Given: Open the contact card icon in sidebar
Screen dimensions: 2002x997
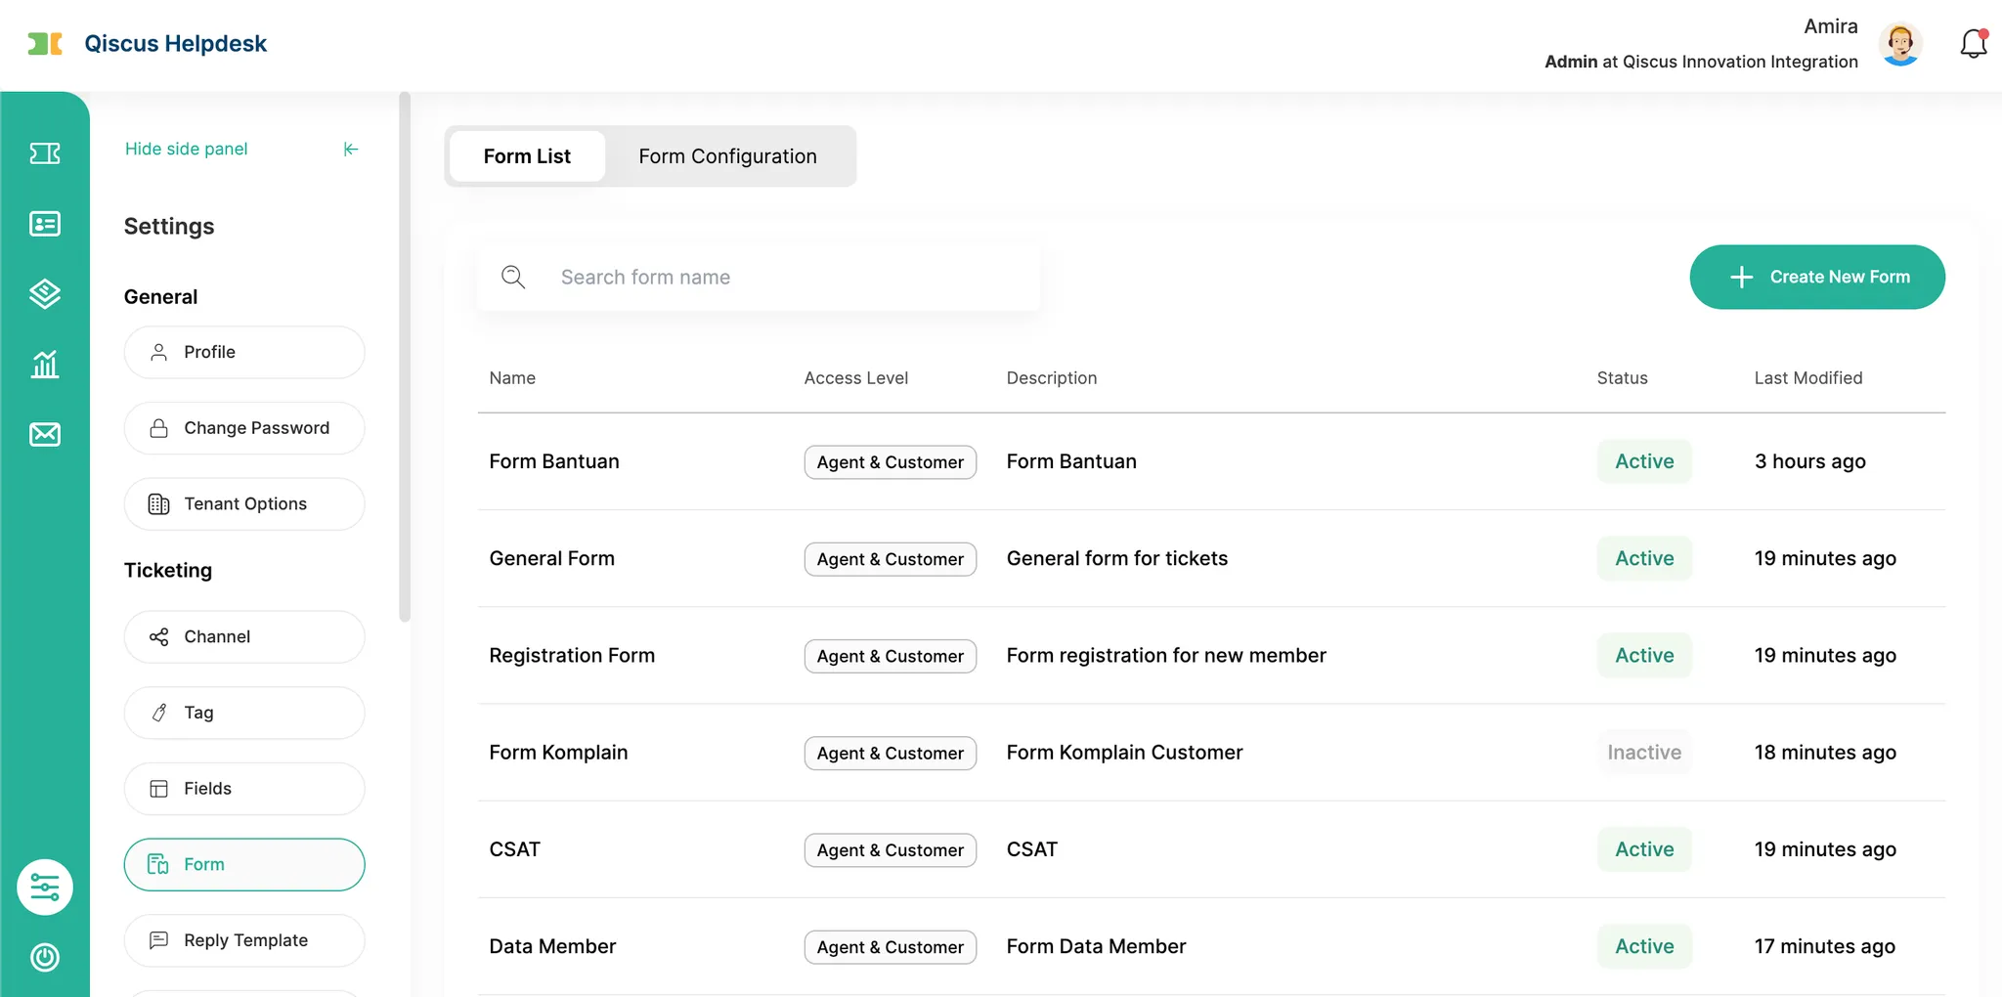Looking at the screenshot, I should [45, 224].
